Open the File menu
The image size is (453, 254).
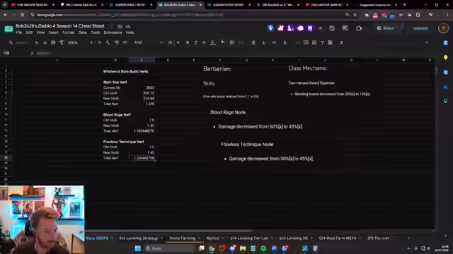pyautogui.click(x=19, y=32)
